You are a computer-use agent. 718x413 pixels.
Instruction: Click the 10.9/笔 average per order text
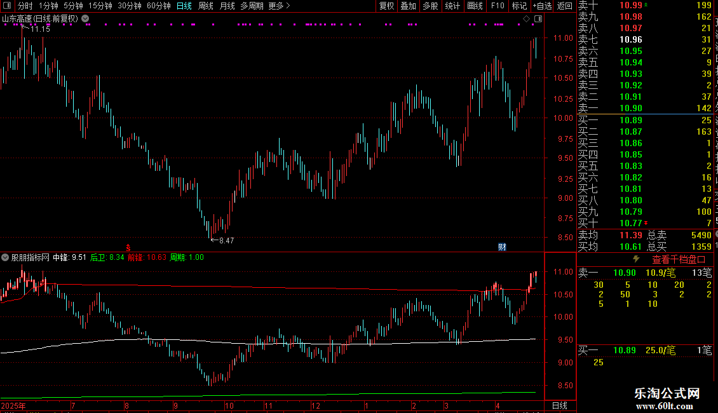point(660,273)
